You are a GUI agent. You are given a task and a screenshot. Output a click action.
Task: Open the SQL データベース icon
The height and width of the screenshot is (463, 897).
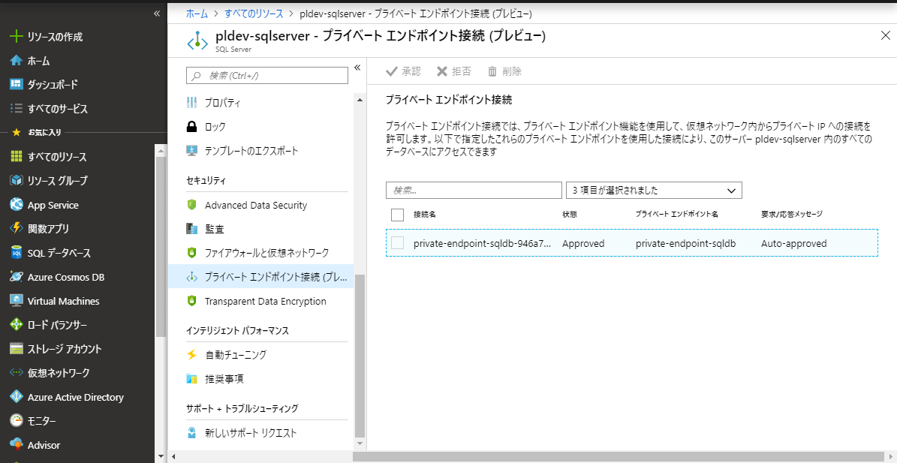click(x=16, y=253)
